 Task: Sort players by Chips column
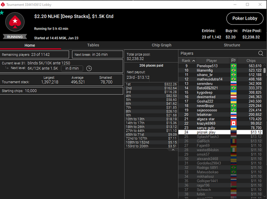coord(251,61)
